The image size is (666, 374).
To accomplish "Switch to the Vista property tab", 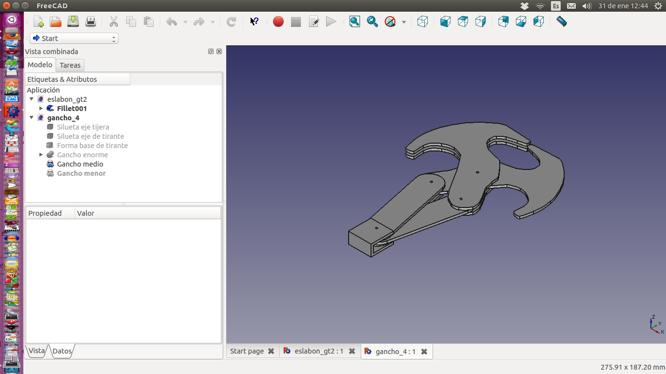I will pyautogui.click(x=37, y=351).
